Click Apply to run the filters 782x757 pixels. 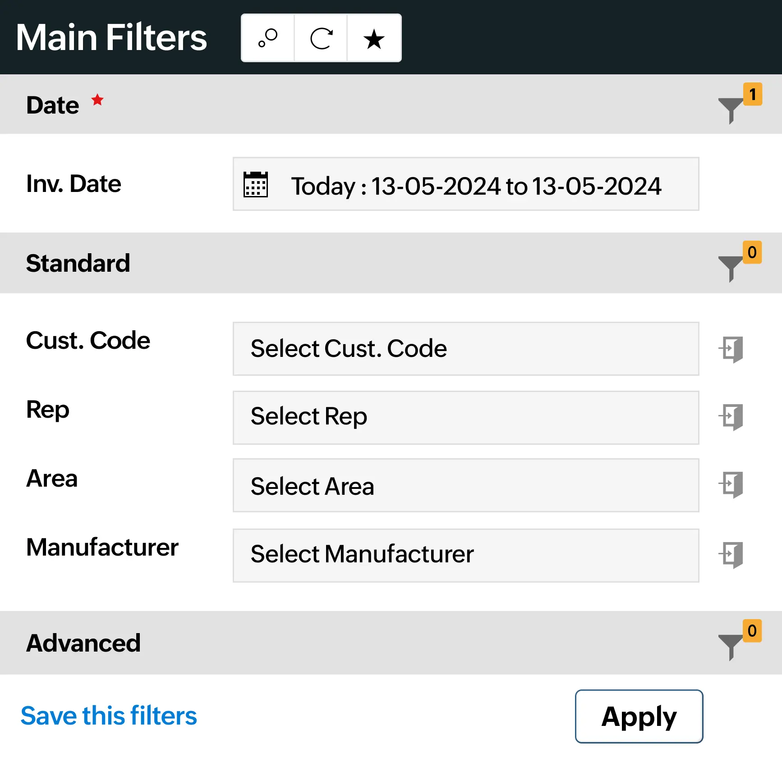point(639,716)
